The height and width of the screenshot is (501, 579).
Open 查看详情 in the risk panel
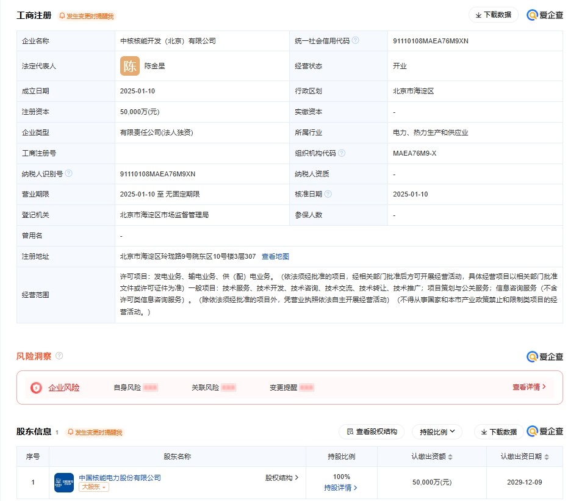pyautogui.click(x=529, y=387)
